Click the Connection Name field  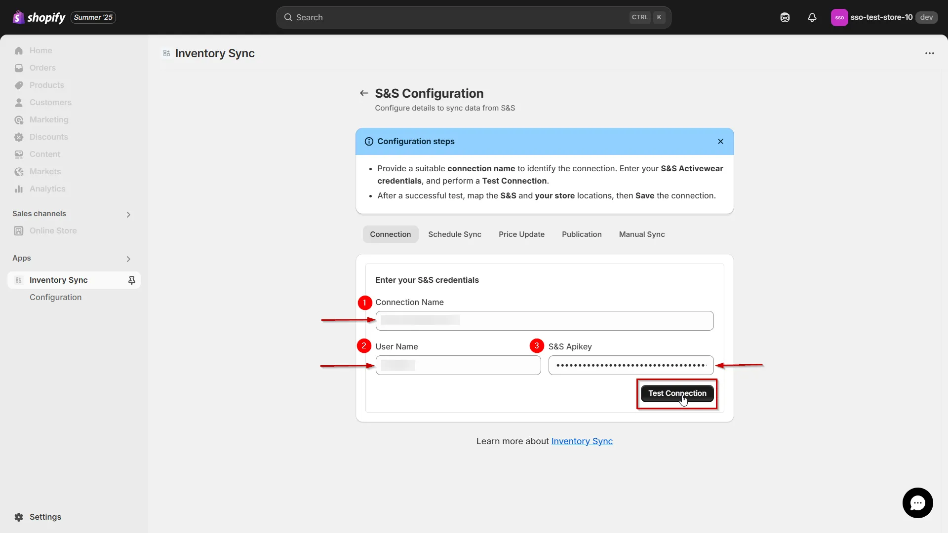[545, 321]
